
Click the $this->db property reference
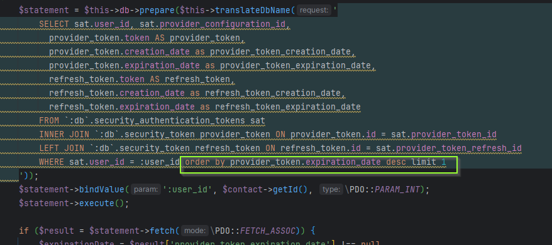107,11
